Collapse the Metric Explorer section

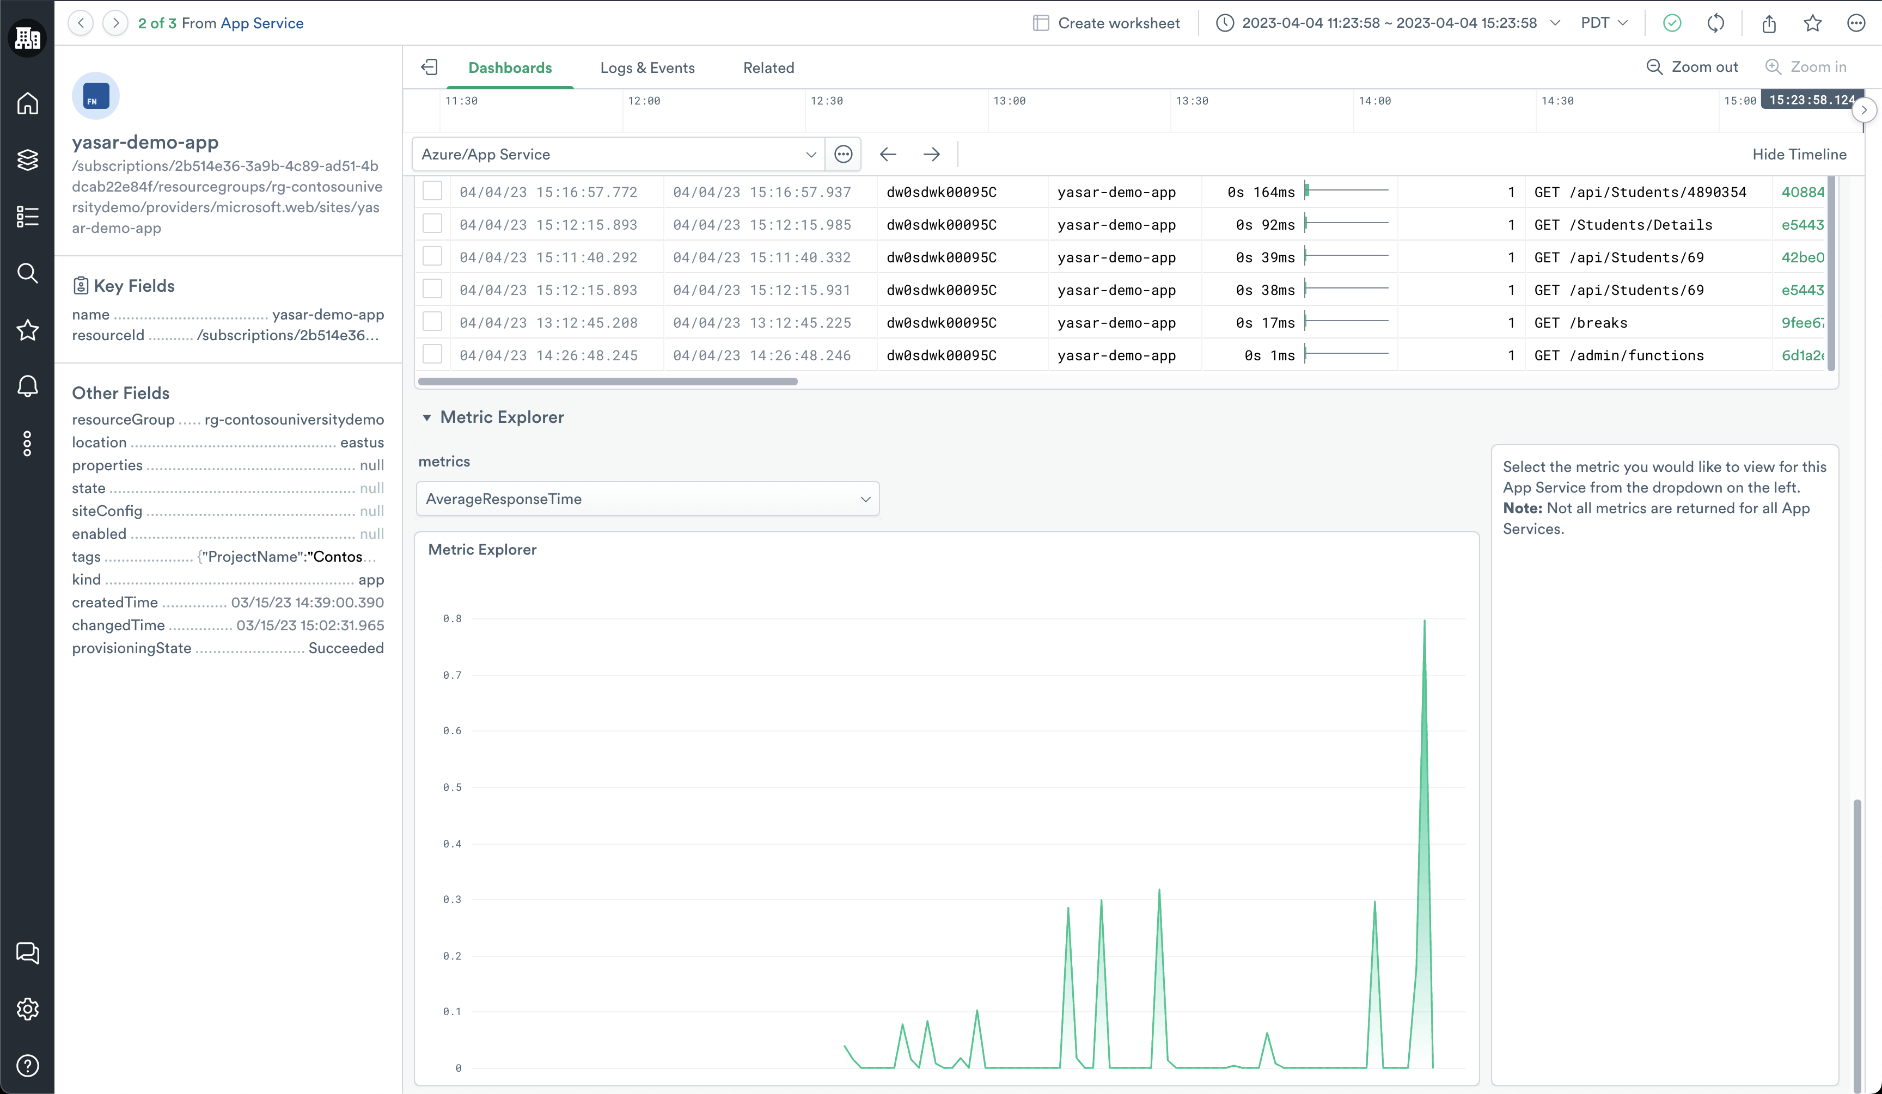tap(426, 417)
